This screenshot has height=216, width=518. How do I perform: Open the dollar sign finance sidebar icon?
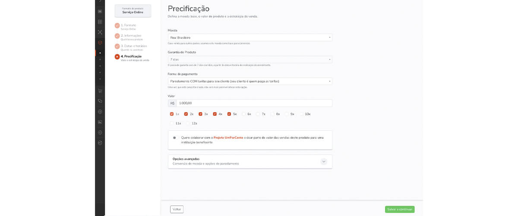point(100,111)
